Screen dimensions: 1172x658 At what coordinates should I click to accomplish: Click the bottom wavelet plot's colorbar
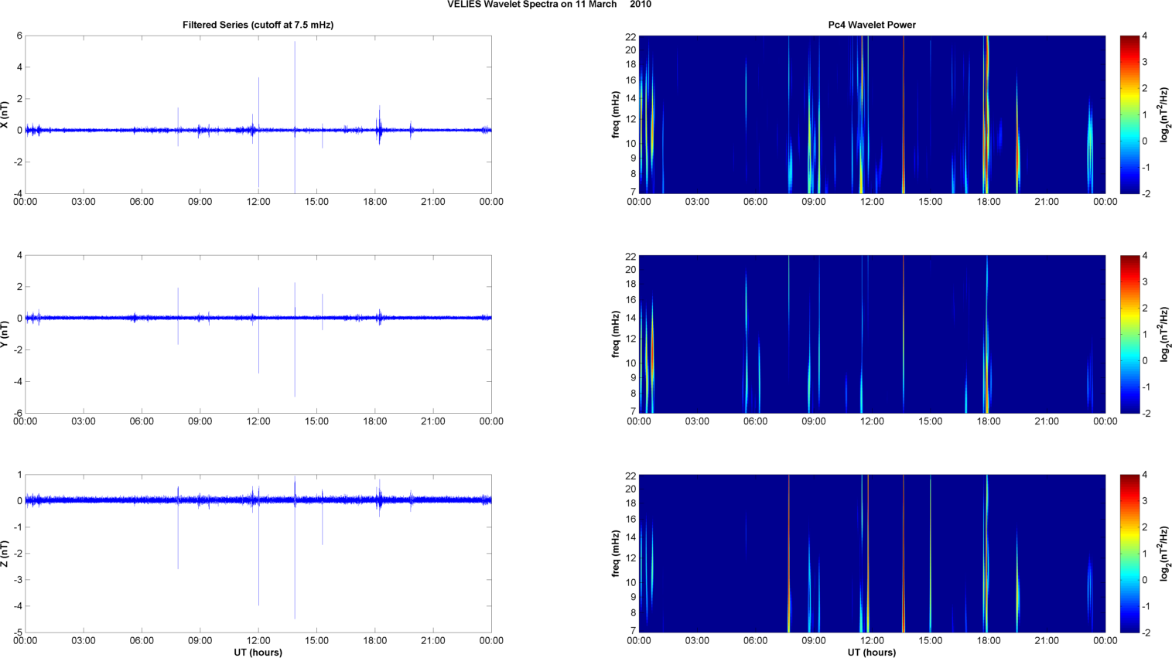1129,554
